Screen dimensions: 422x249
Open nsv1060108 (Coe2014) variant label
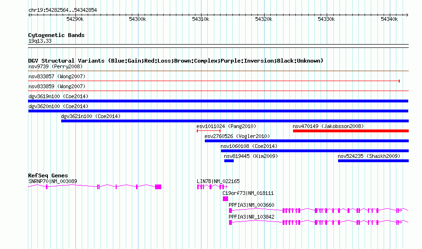point(249,146)
